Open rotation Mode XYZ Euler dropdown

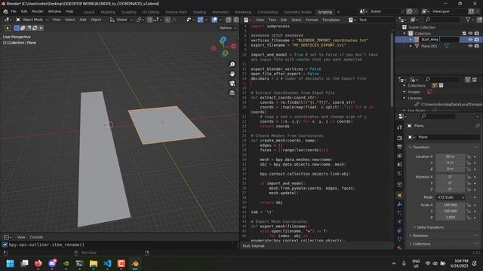coord(451,197)
